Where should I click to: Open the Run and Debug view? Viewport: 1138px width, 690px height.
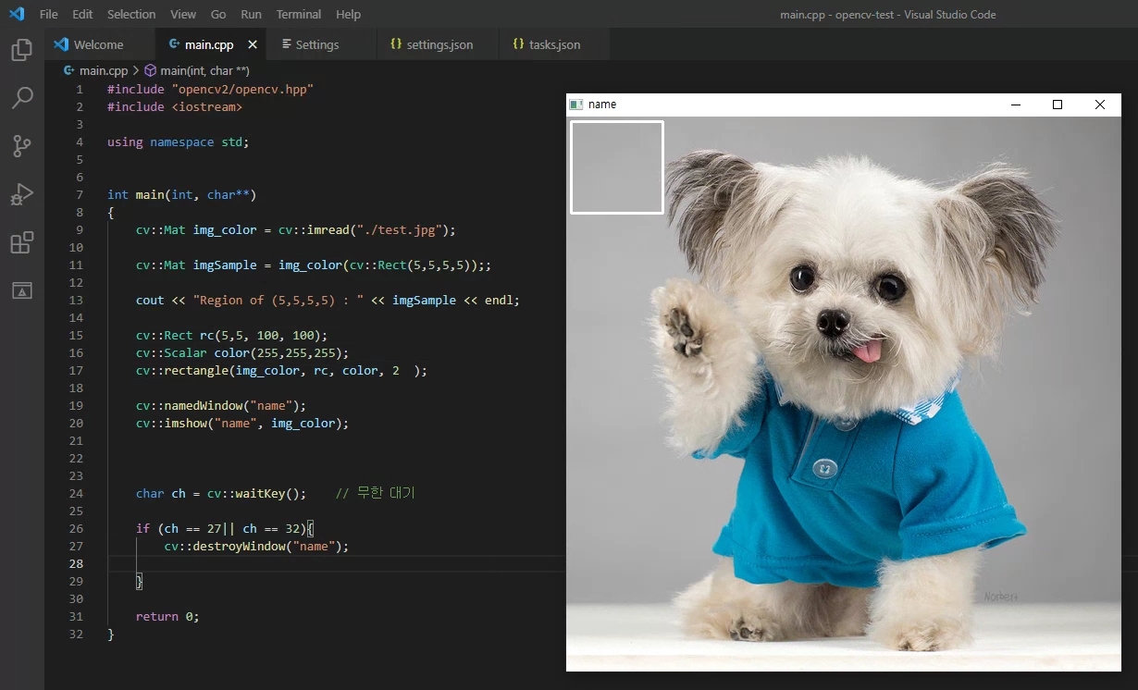(x=21, y=194)
